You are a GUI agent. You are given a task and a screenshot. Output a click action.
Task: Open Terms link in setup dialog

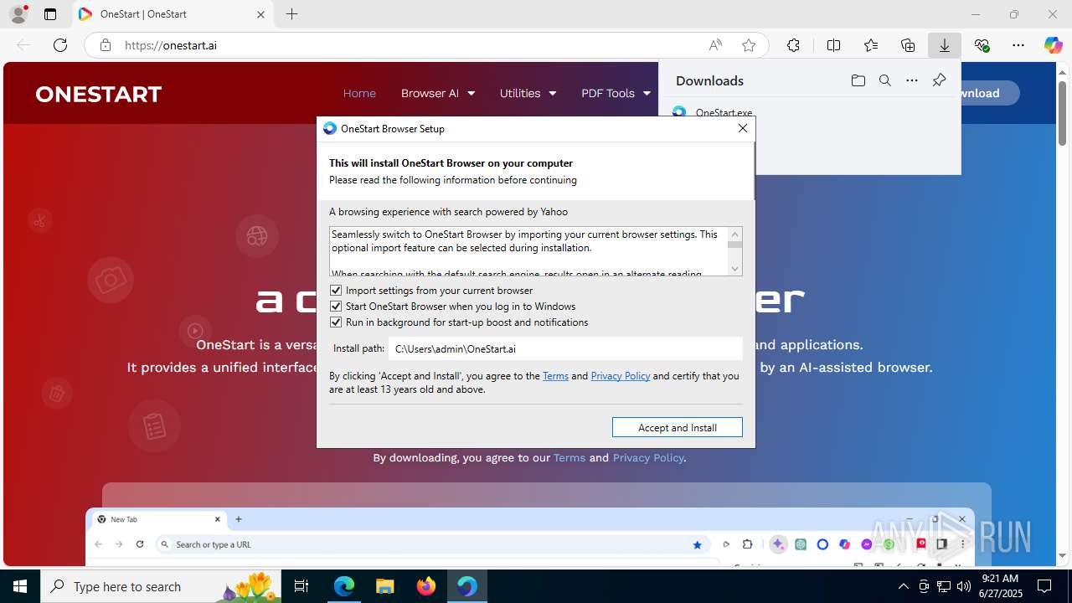coord(555,376)
